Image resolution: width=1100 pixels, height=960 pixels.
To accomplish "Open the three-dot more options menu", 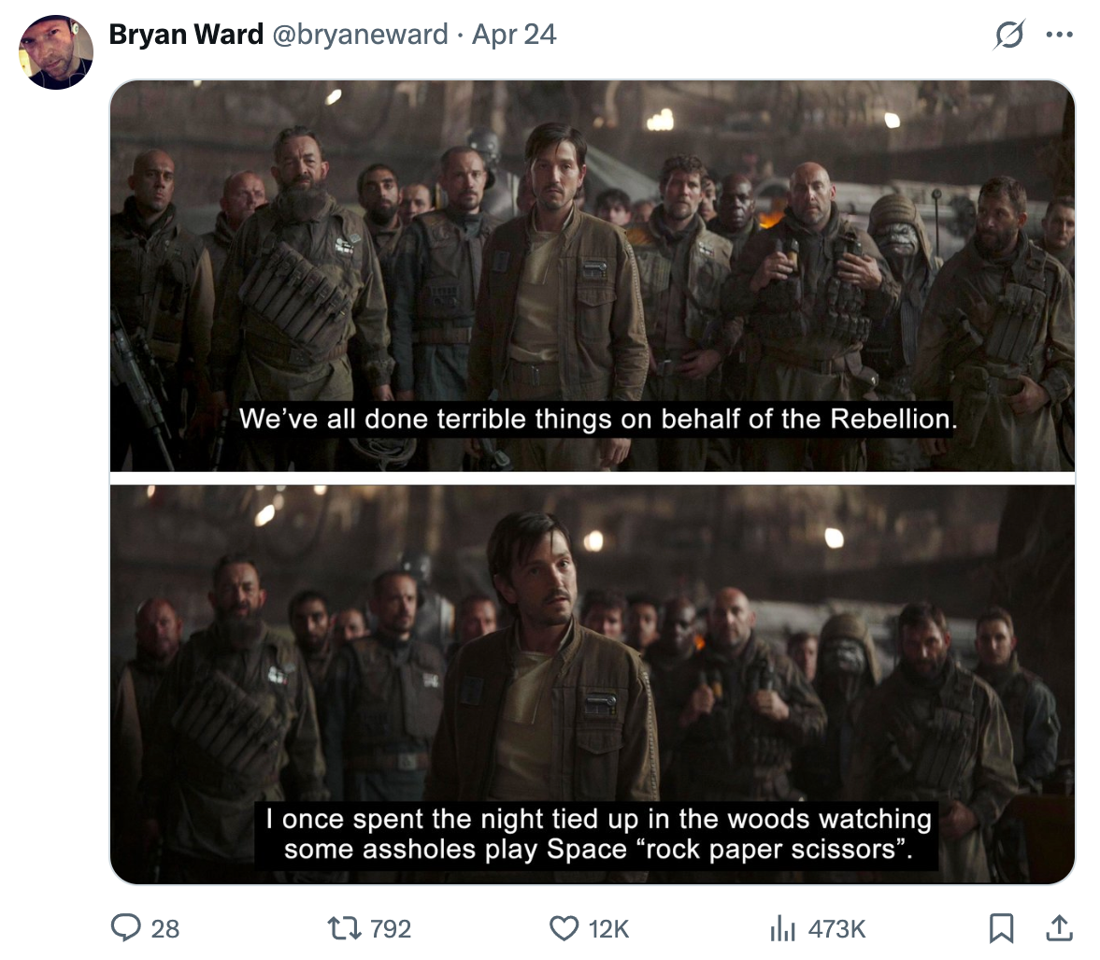I will 1059,35.
